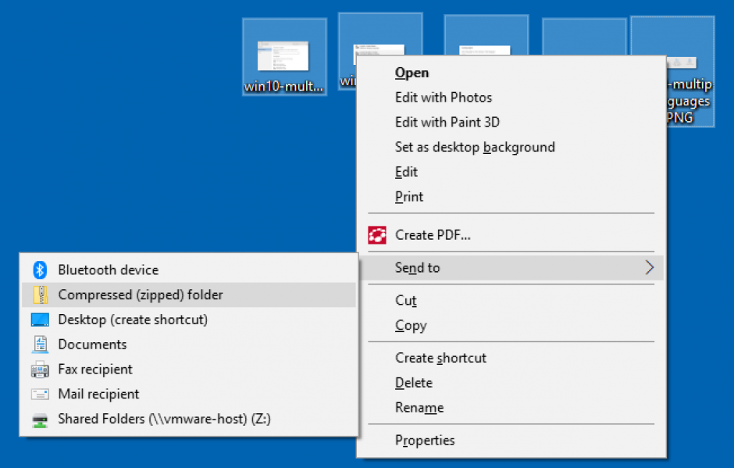This screenshot has width=734, height=468.
Task: Print the selected file
Action: [409, 196]
